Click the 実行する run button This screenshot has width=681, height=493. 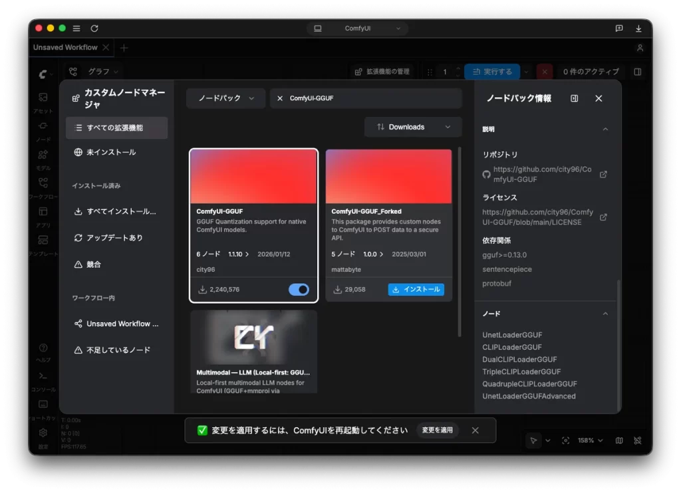pyautogui.click(x=492, y=72)
